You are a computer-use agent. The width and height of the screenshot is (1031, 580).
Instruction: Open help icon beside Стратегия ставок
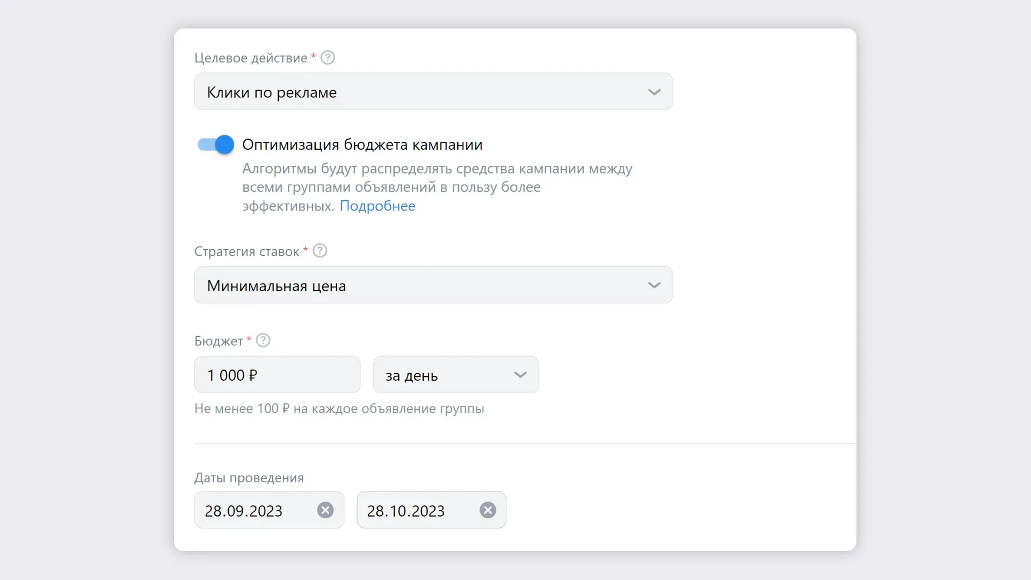(320, 251)
